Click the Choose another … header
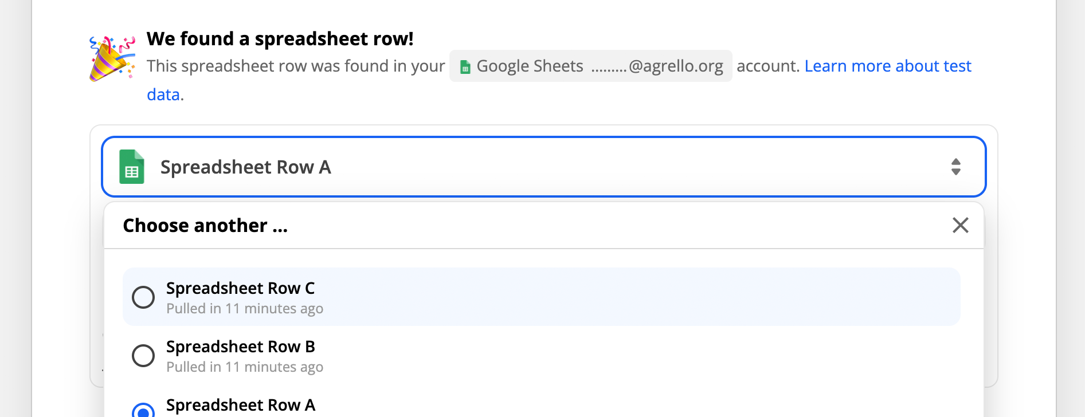The height and width of the screenshot is (417, 1085). click(205, 226)
